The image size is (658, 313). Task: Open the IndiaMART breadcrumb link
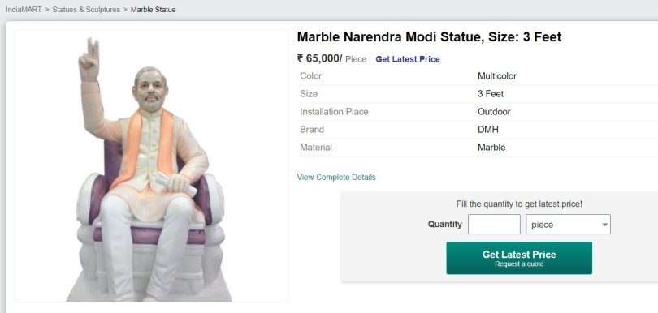tap(24, 9)
